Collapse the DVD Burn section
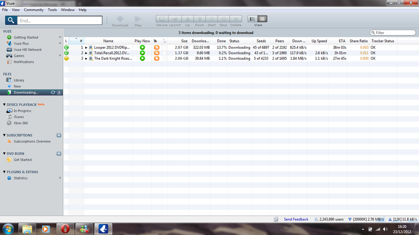 [x=4, y=153]
